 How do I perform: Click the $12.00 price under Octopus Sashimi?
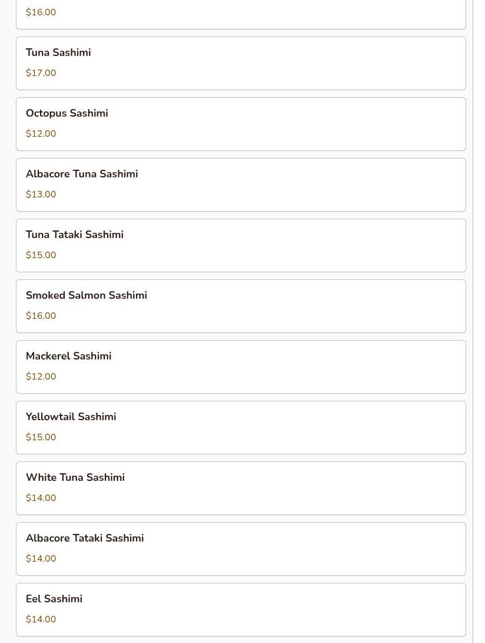coord(41,134)
